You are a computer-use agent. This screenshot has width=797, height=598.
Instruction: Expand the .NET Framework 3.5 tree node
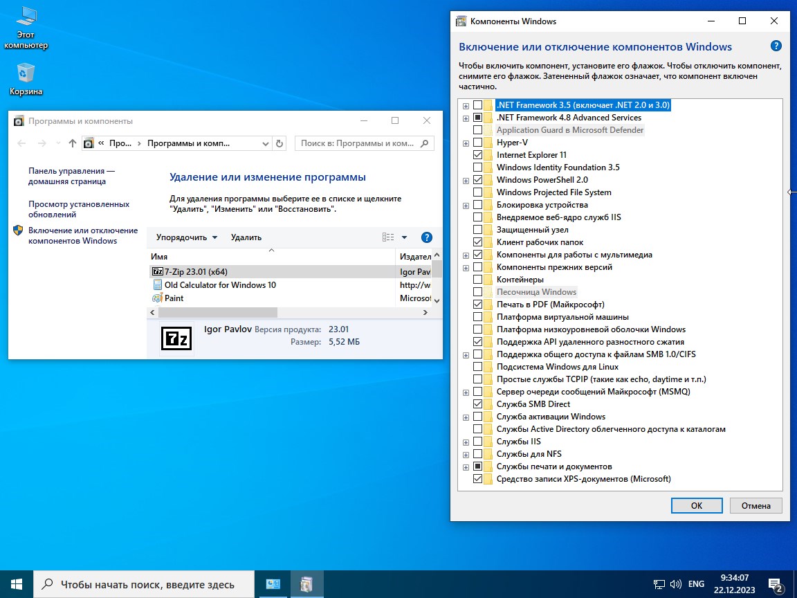point(466,106)
